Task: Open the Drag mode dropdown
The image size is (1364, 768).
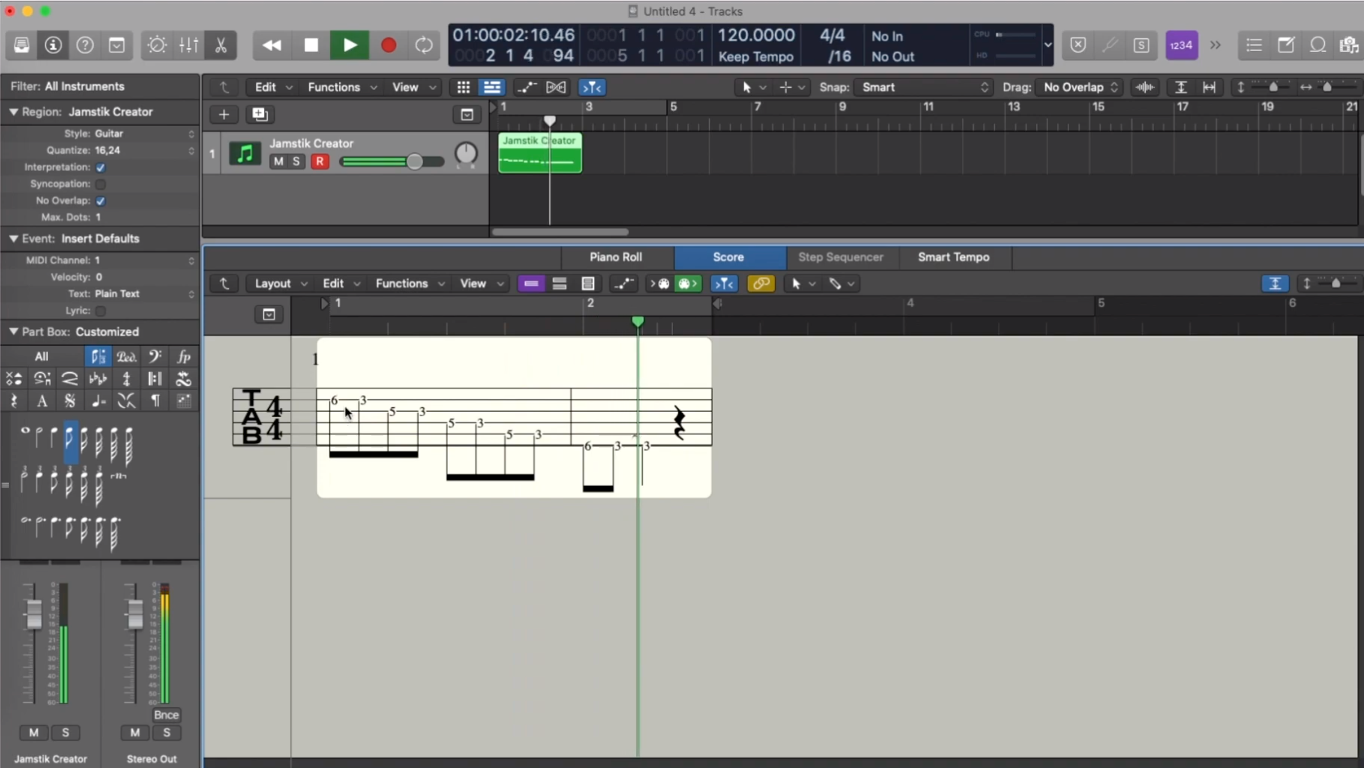Action: (x=1080, y=87)
